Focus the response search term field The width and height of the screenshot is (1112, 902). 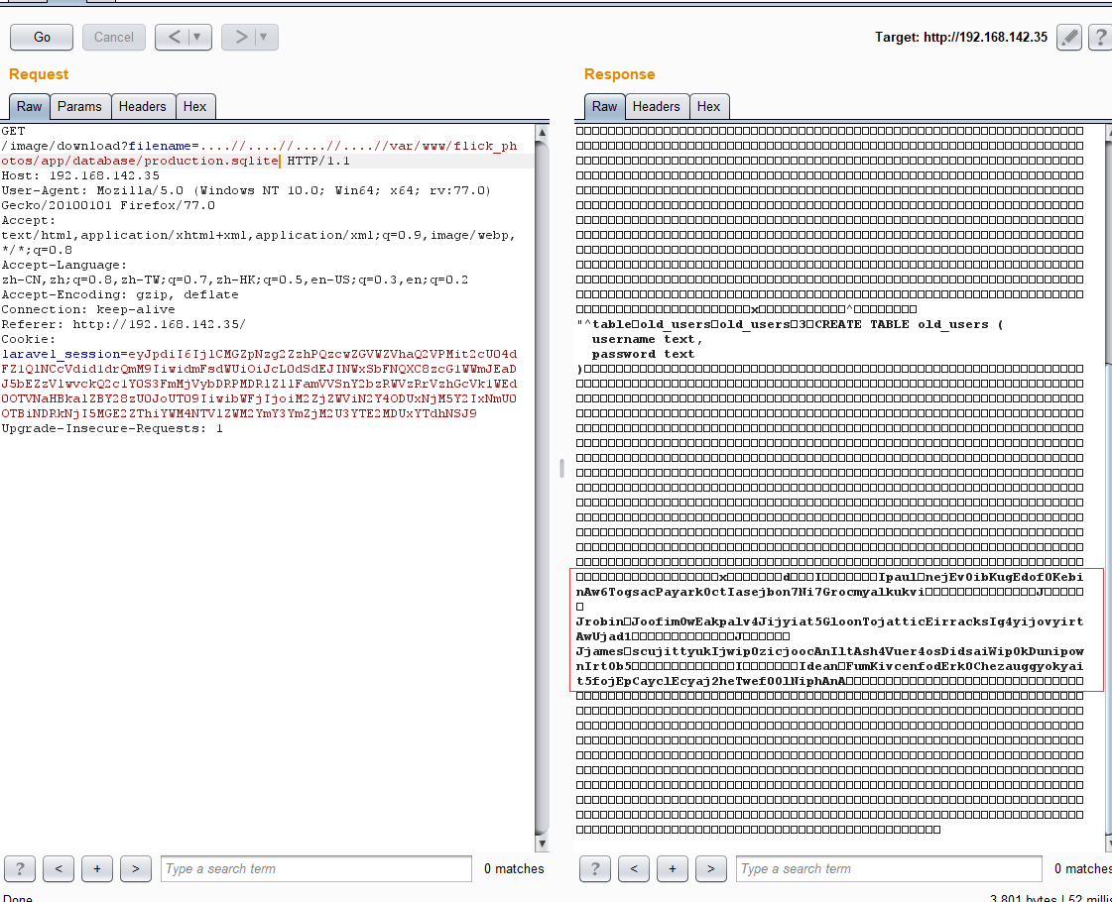(890, 868)
